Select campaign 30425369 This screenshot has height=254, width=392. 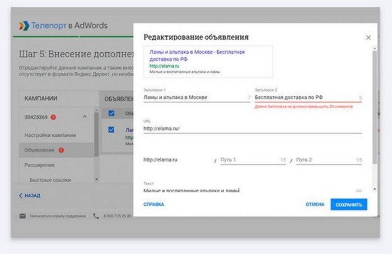click(36, 117)
